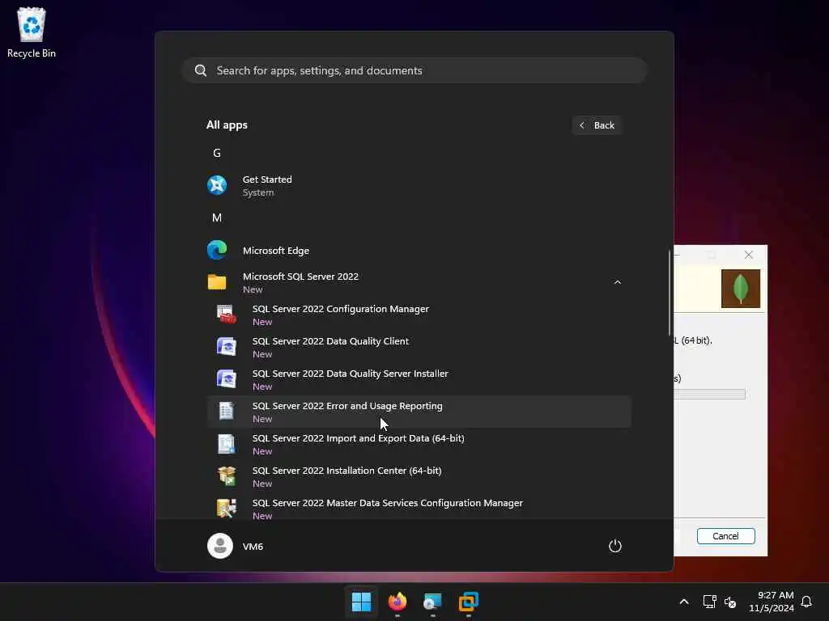This screenshot has height=621, width=829.
Task: Click the search magnifier icon
Action: (x=201, y=71)
